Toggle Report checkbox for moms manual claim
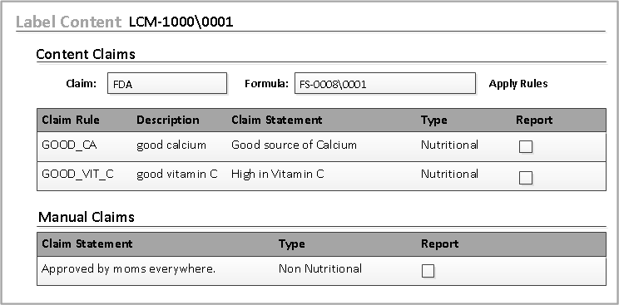The width and height of the screenshot is (619, 305). tap(428, 271)
